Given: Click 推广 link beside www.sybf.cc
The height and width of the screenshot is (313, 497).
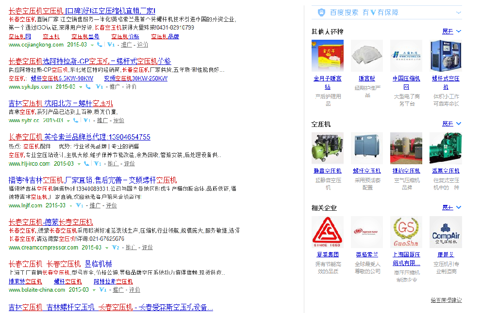Looking at the screenshot, I should click(x=102, y=120).
